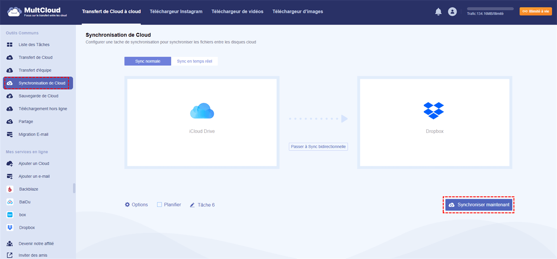Open Backblaze account in sidebar
The height and width of the screenshot is (259, 557).
(29, 189)
